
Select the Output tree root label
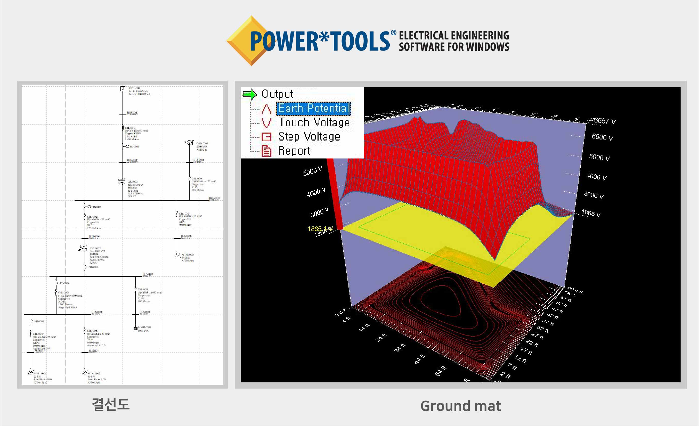pyautogui.click(x=277, y=94)
